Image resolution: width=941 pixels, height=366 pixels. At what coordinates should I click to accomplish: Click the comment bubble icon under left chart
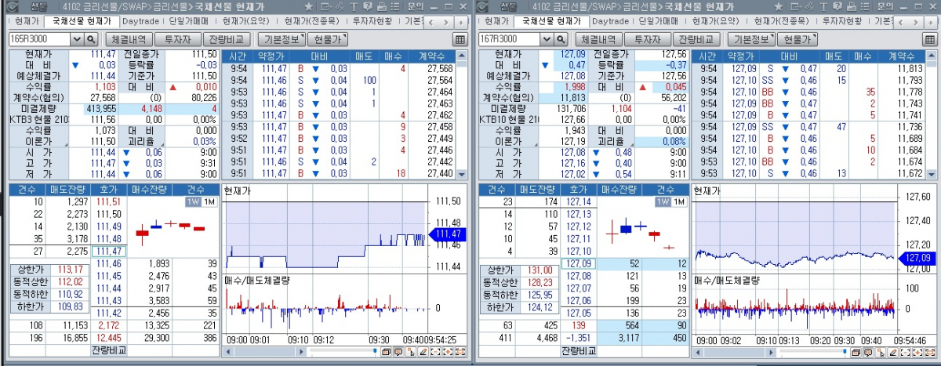tap(398, 352)
